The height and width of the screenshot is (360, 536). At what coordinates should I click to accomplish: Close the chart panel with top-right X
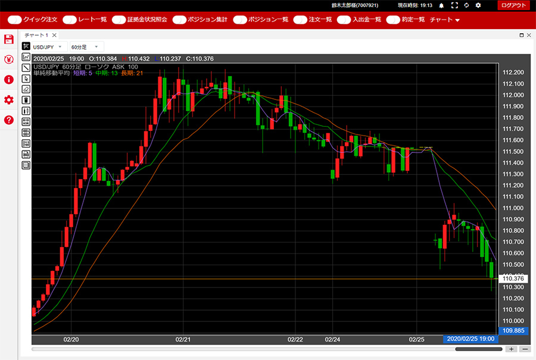(529, 35)
